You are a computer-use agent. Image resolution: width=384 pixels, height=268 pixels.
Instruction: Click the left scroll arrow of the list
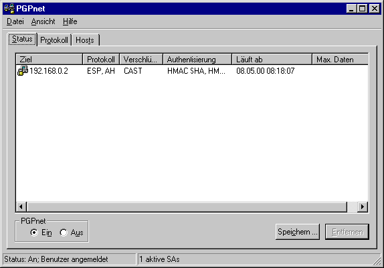pos(21,207)
